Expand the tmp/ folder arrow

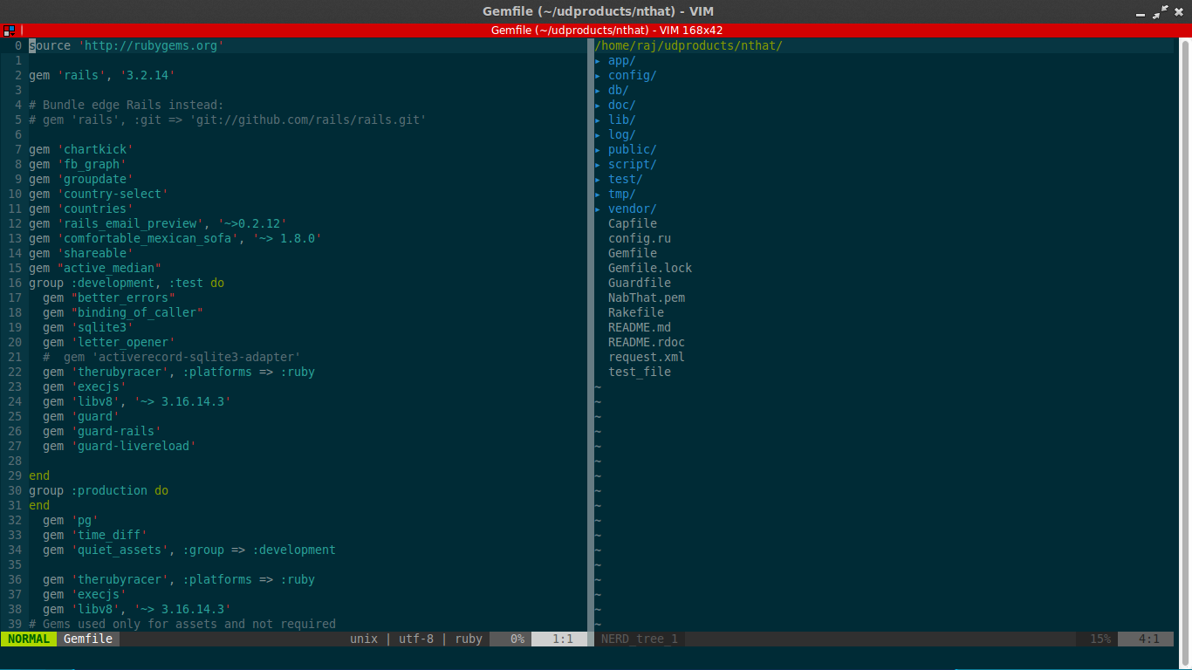[598, 194]
